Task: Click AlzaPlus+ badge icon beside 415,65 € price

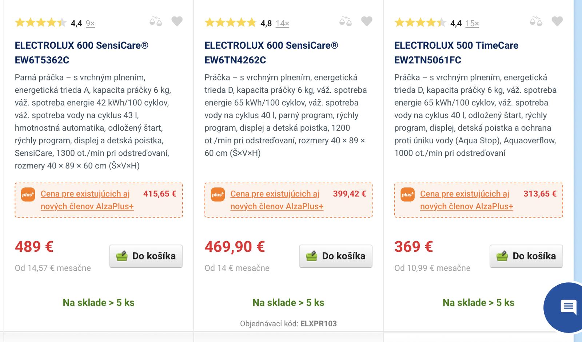Action: tap(28, 194)
